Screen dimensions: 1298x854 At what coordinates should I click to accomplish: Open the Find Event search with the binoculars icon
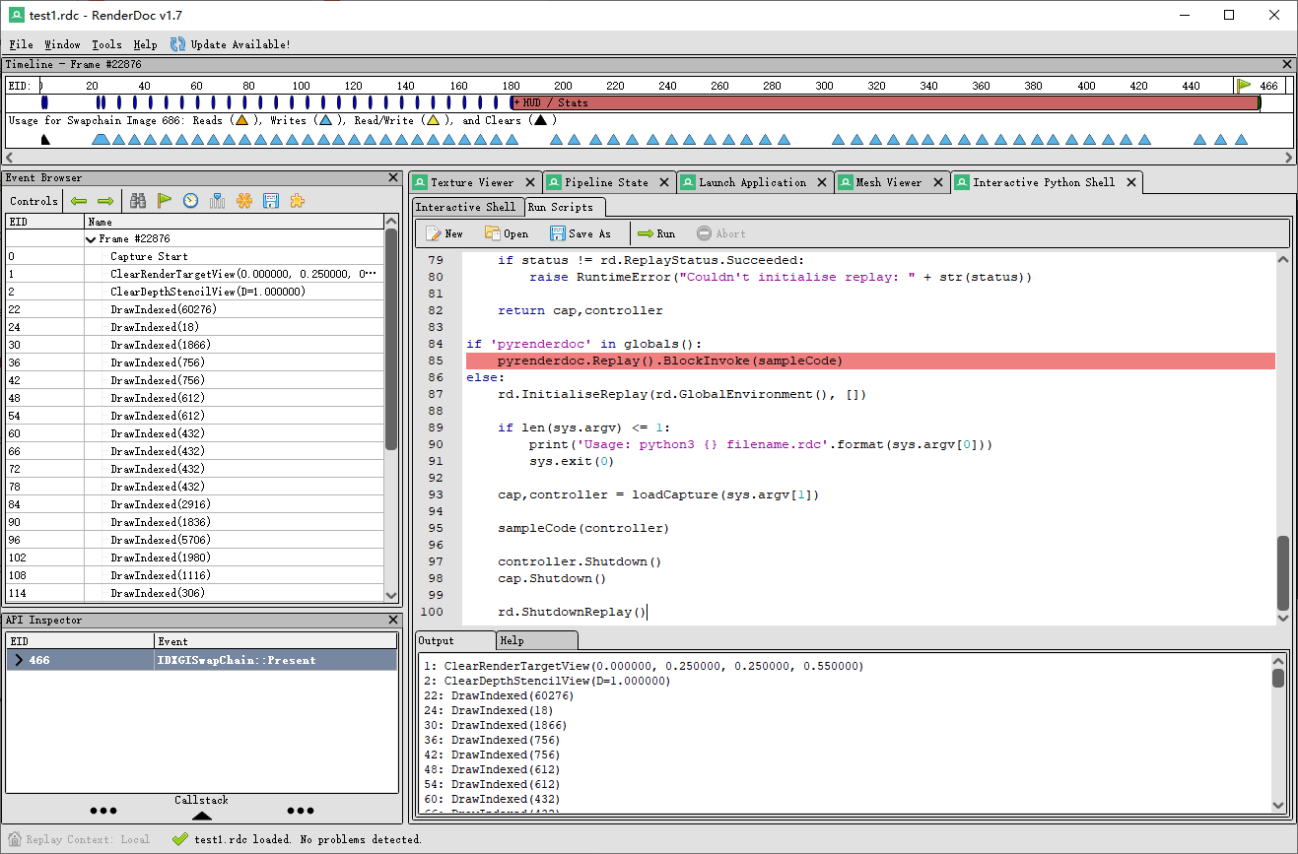pos(137,200)
